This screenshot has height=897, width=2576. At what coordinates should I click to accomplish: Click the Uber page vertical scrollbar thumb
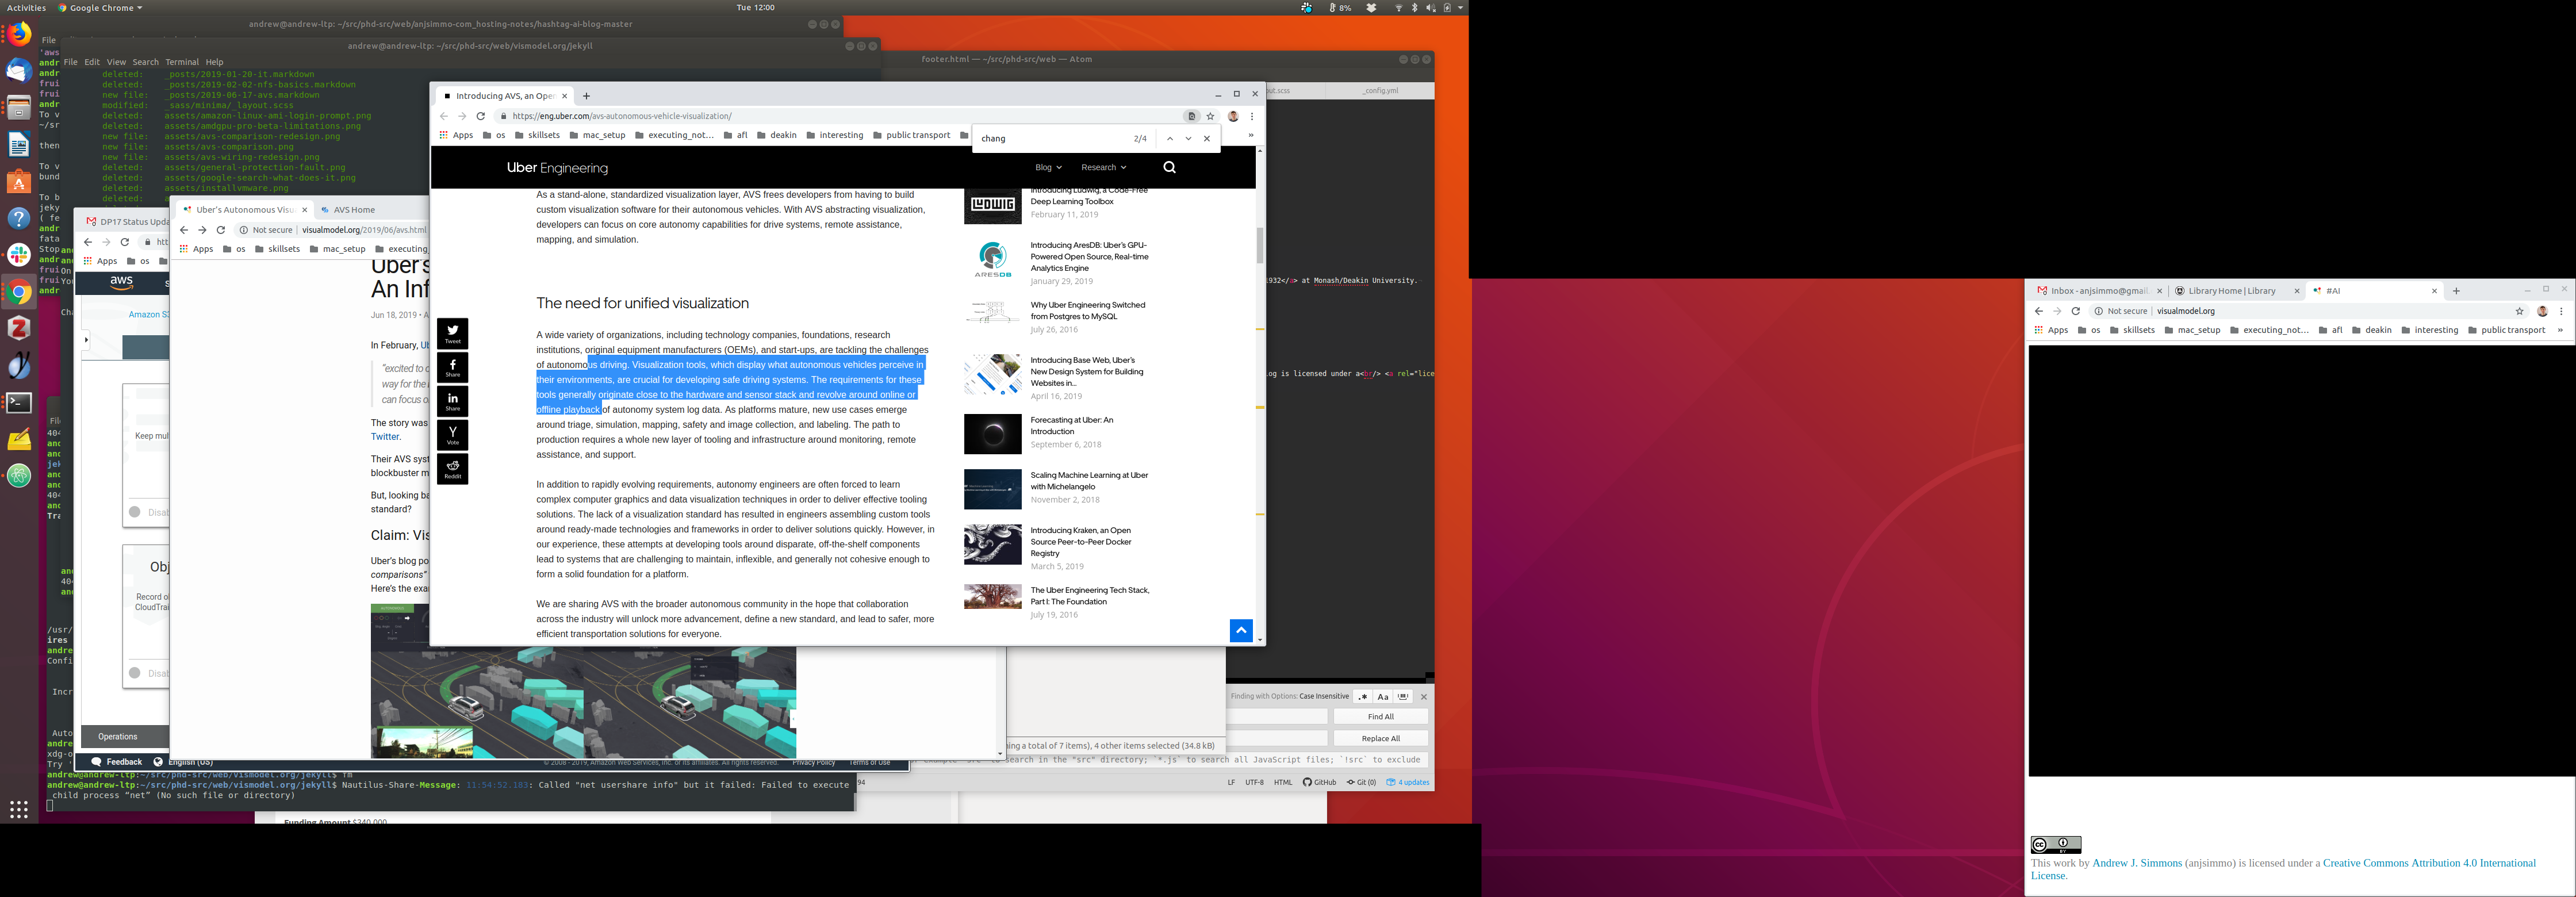click(x=1259, y=245)
